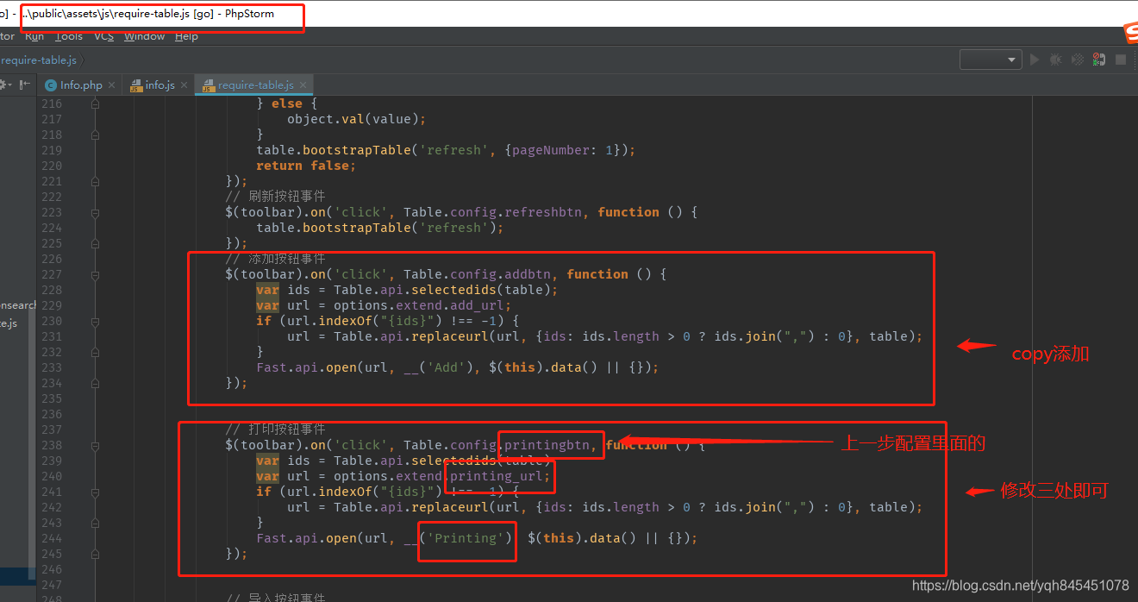Click gutter line number 230

[52, 321]
